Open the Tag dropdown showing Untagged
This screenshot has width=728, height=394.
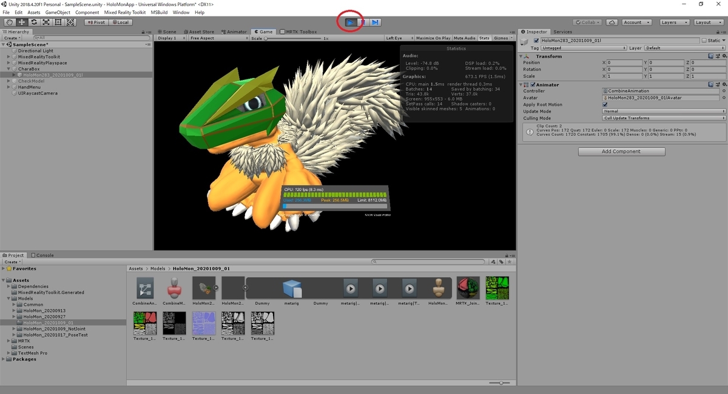[x=582, y=48]
